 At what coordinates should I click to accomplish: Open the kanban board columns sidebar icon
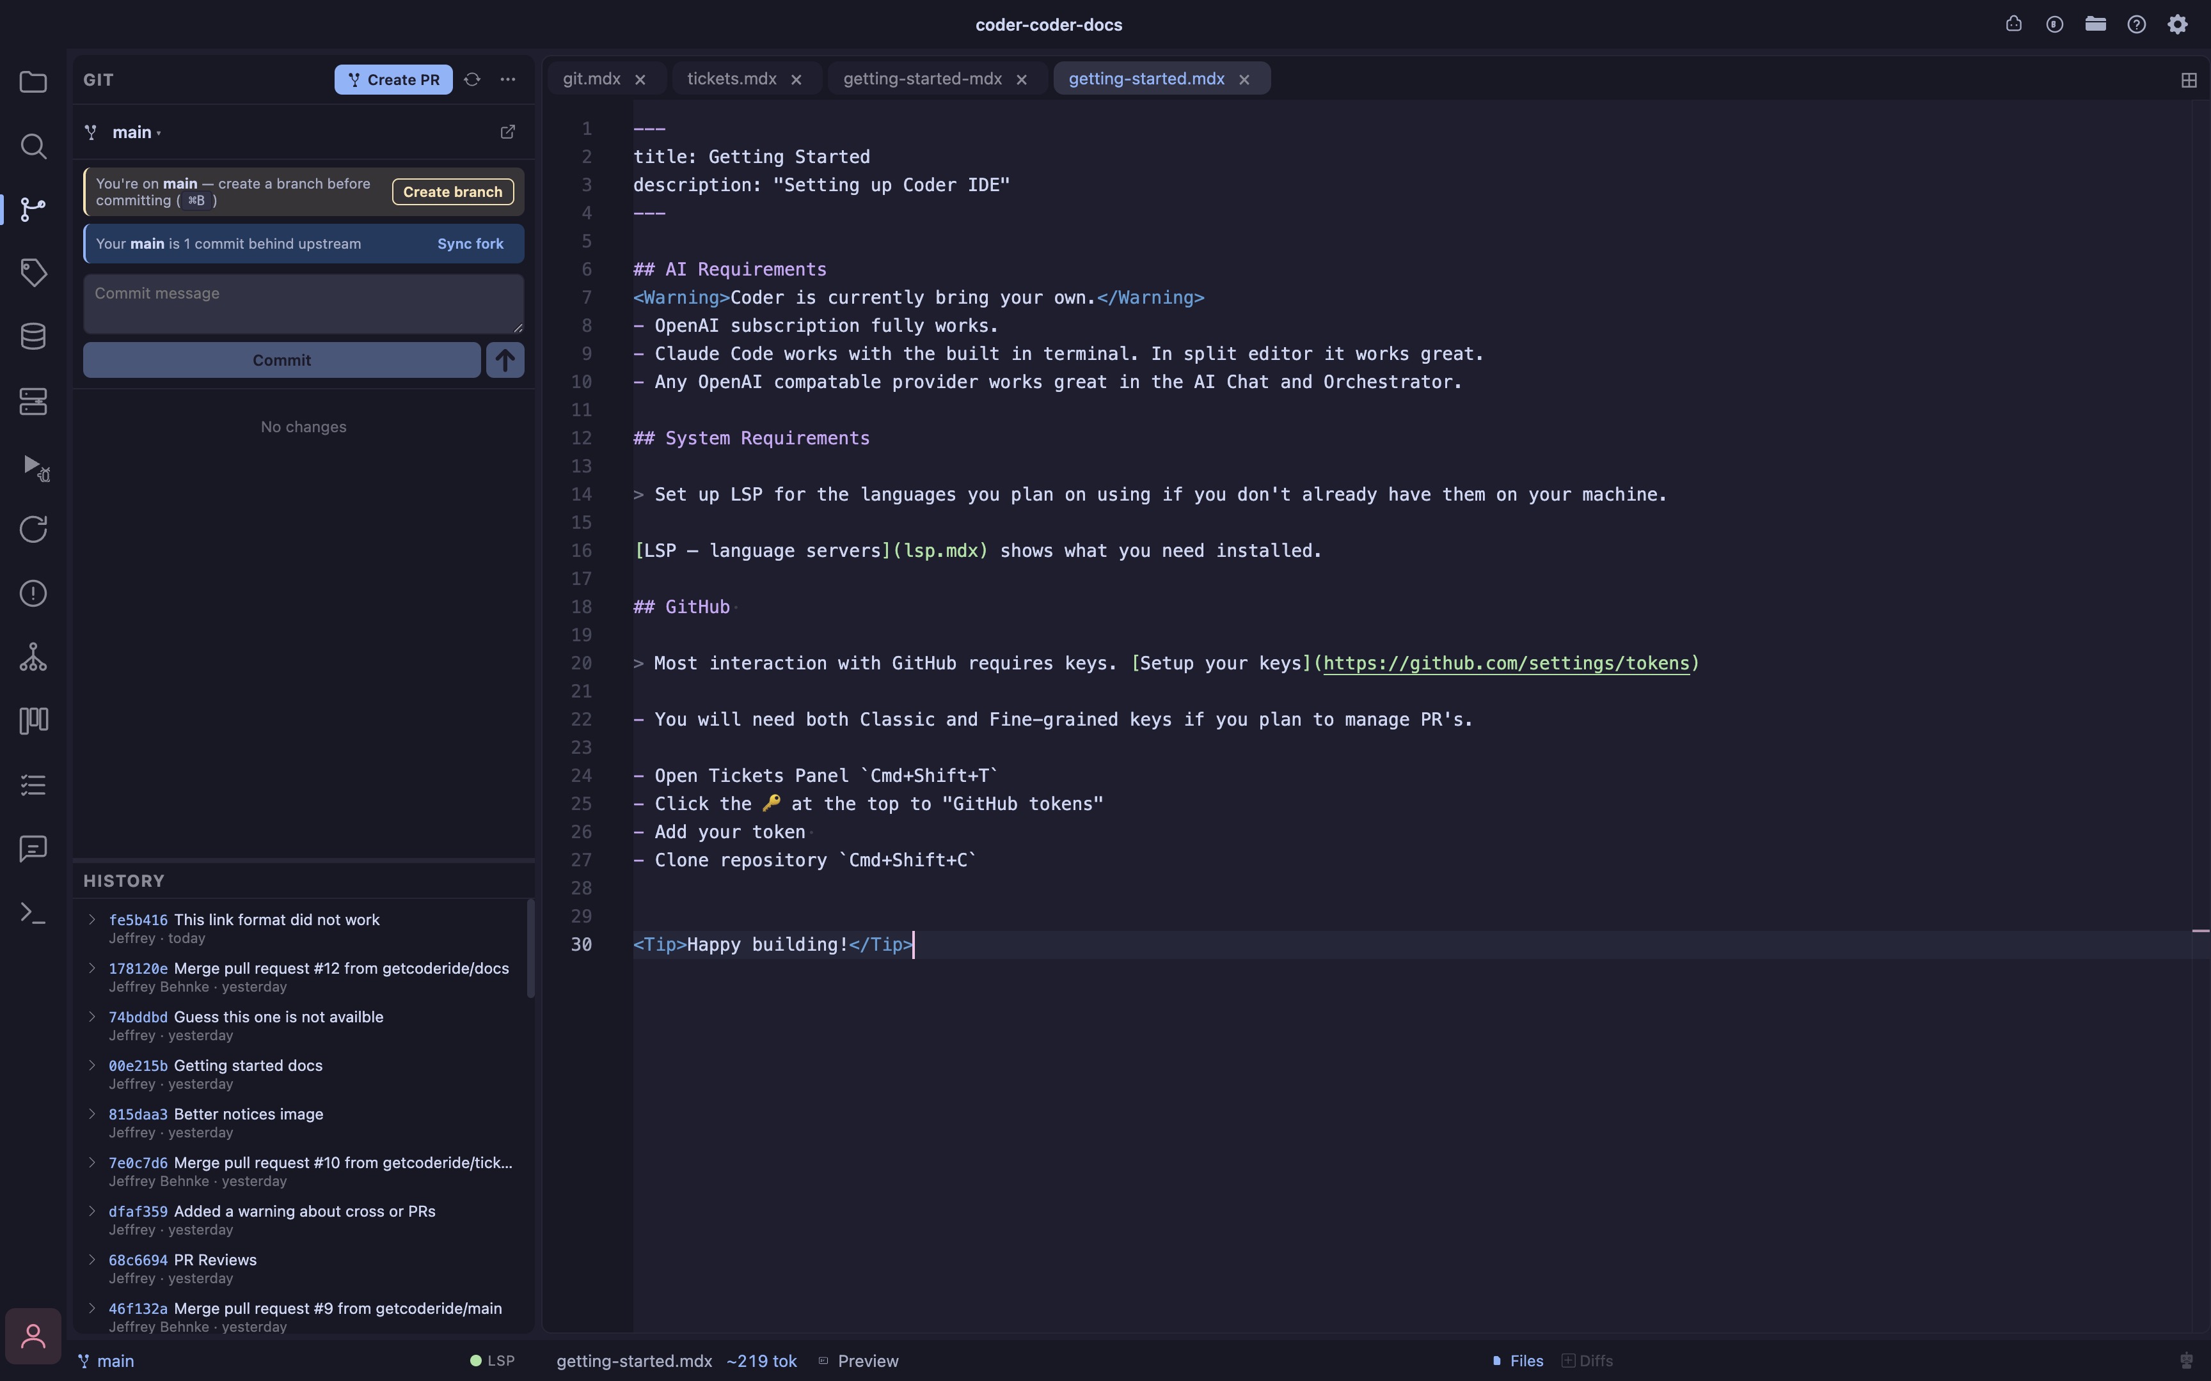[x=33, y=721]
